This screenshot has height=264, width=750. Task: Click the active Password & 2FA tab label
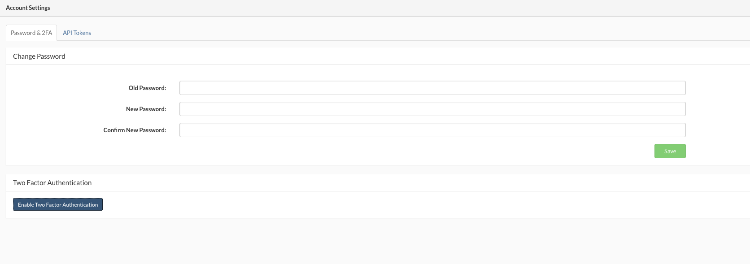click(31, 33)
